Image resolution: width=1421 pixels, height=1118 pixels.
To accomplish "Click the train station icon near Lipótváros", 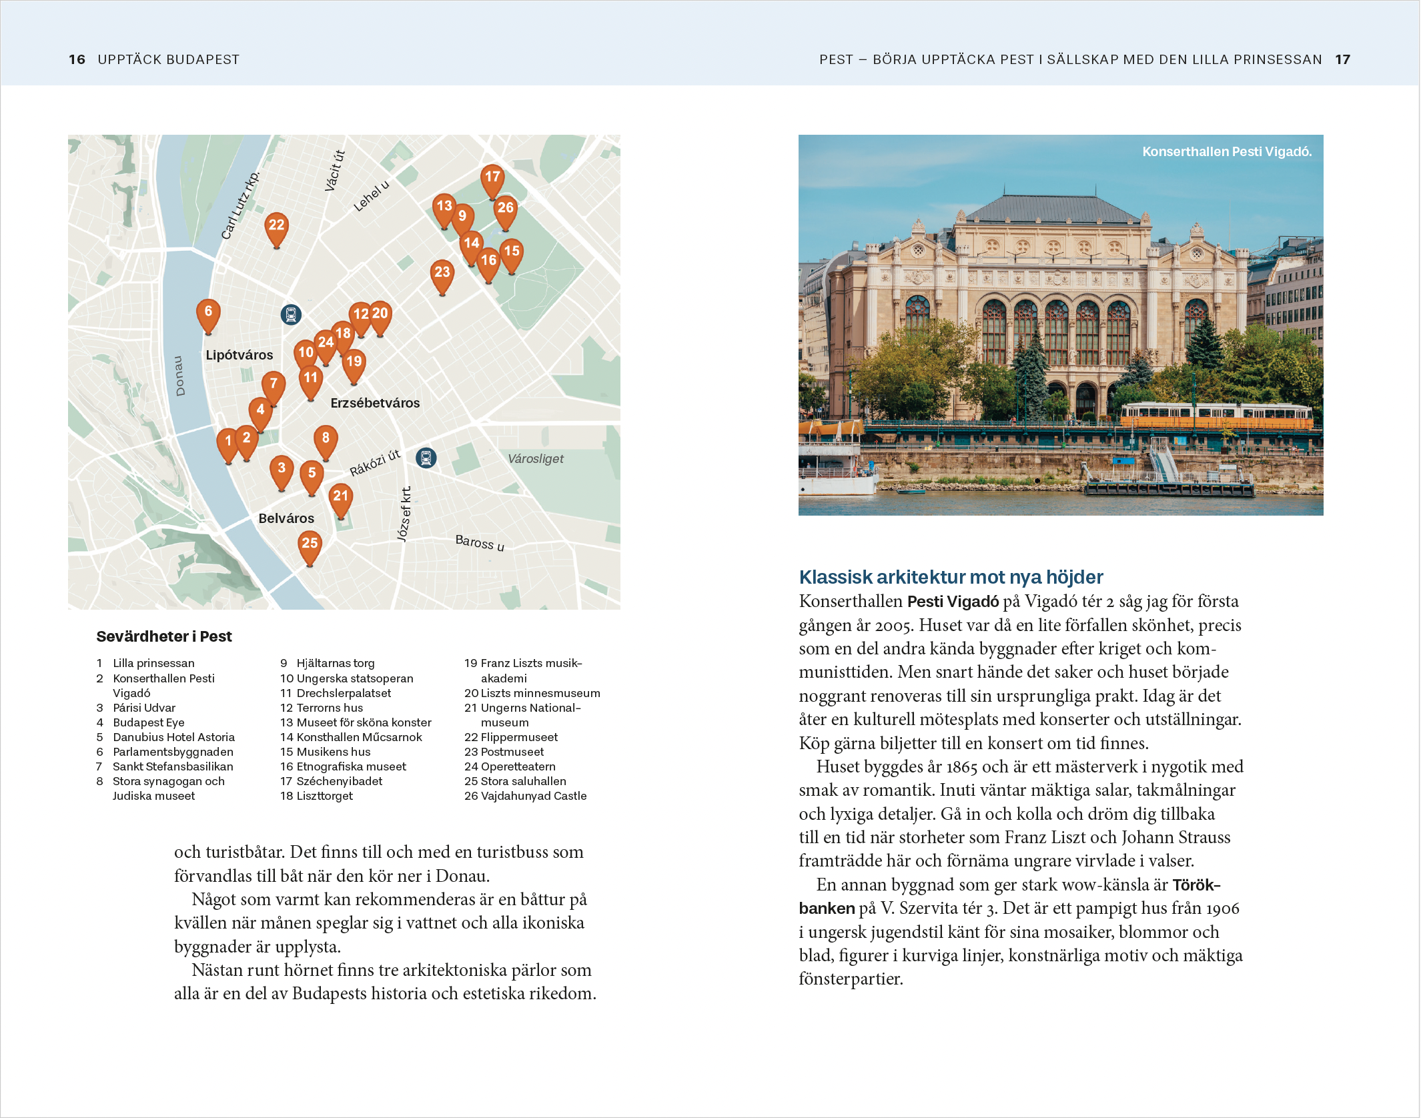I will (291, 314).
